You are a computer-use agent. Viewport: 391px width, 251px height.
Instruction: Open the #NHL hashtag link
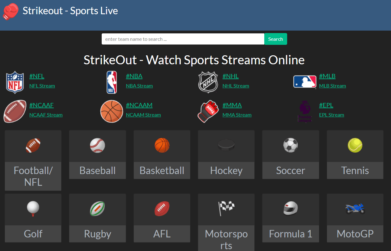(x=231, y=76)
